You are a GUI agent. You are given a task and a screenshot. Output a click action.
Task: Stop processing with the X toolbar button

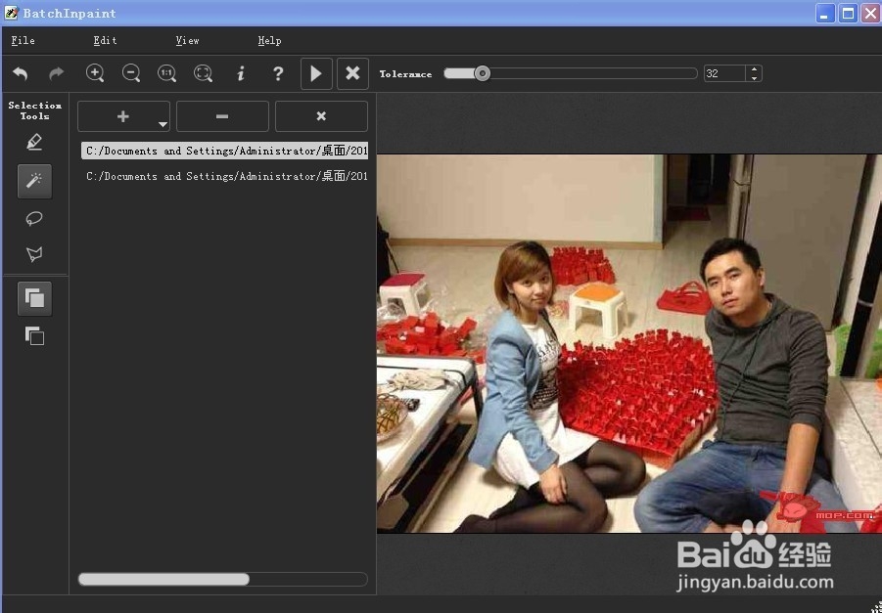pyautogui.click(x=352, y=73)
